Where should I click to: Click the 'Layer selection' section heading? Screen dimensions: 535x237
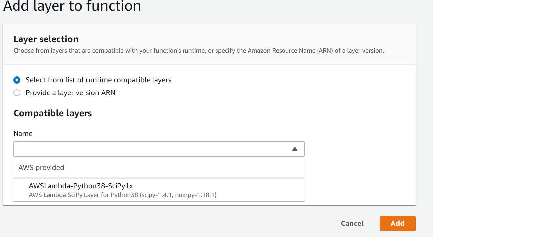(x=46, y=39)
